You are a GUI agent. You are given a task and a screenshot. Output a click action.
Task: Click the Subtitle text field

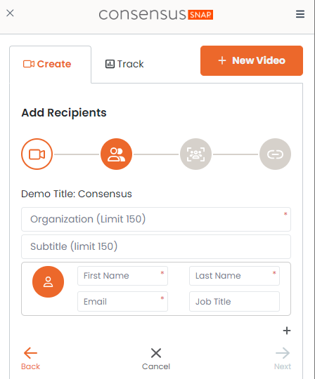pos(156,246)
